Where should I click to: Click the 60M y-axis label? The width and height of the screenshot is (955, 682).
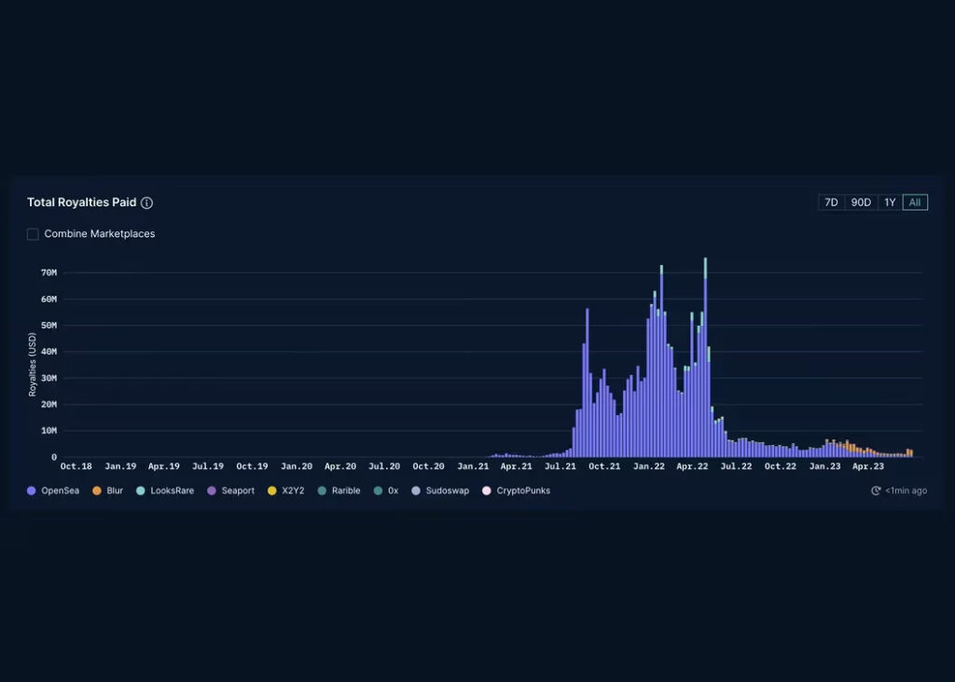point(48,299)
